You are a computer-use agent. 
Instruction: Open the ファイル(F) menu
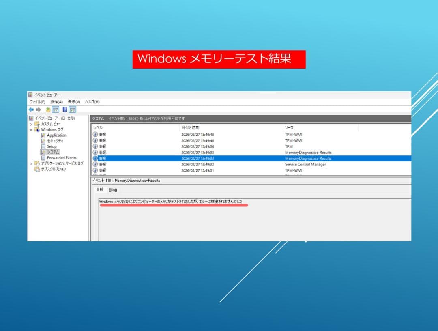coord(37,102)
